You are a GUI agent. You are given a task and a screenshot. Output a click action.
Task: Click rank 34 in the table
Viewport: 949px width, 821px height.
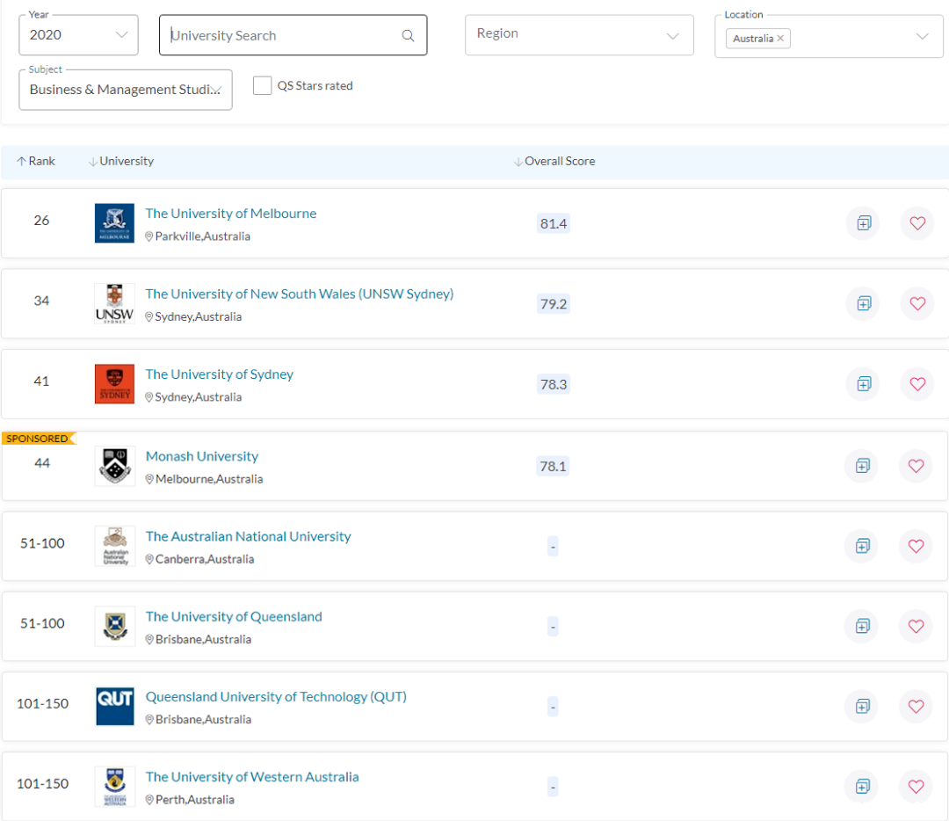[x=41, y=301]
